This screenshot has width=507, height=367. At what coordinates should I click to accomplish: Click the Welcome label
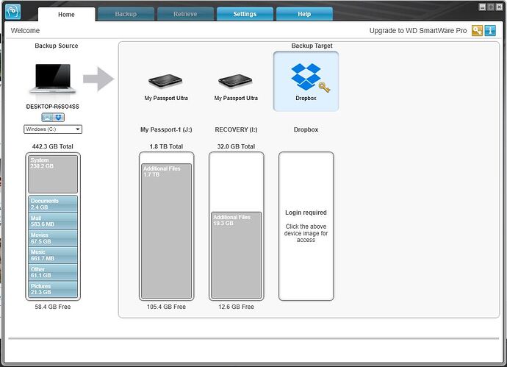(x=25, y=30)
